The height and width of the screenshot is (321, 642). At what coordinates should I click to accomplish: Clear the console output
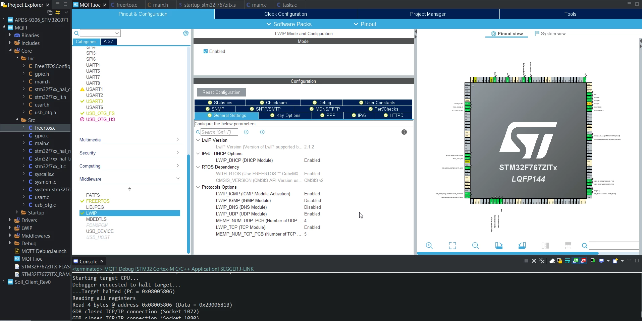tap(552, 261)
